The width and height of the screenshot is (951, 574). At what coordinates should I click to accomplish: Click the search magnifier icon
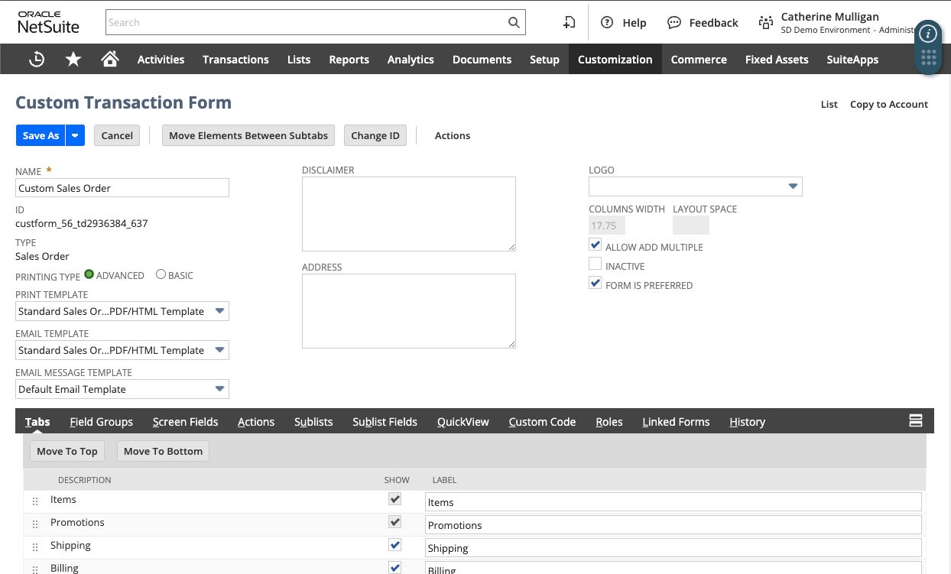pos(514,22)
